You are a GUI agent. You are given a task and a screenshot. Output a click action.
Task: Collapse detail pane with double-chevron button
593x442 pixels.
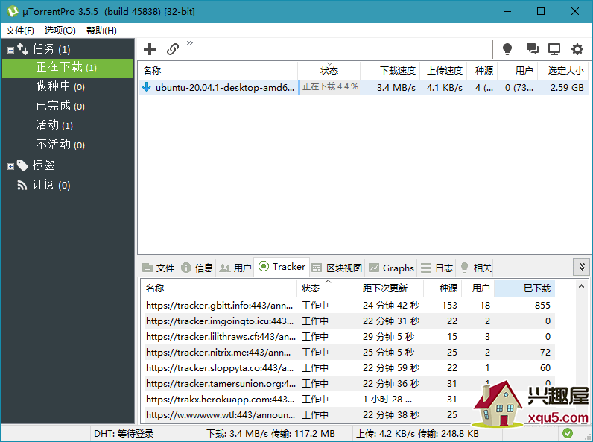tap(582, 267)
